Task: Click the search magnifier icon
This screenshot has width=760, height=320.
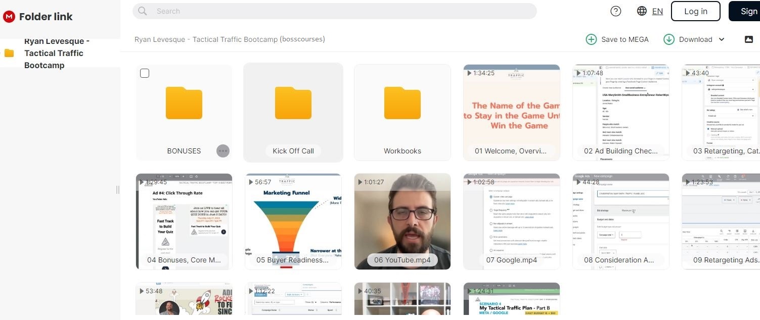Action: (143, 11)
